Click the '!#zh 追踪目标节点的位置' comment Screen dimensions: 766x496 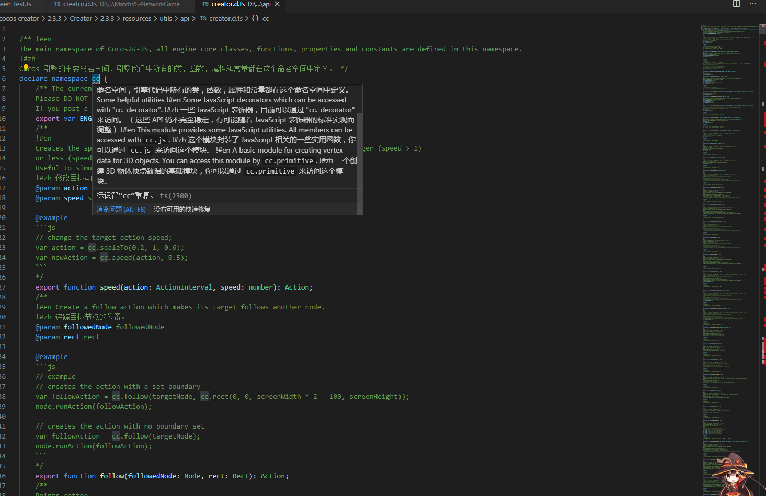tap(81, 317)
